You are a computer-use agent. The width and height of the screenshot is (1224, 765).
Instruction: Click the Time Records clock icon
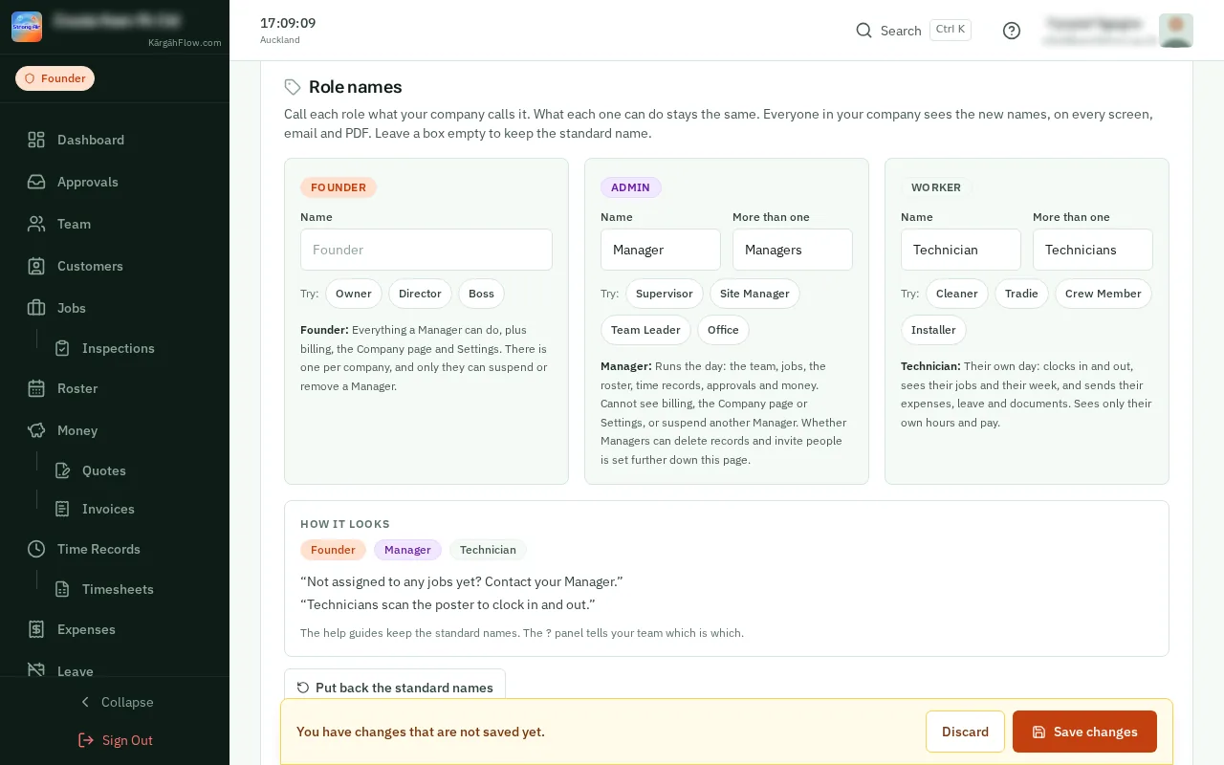36,549
